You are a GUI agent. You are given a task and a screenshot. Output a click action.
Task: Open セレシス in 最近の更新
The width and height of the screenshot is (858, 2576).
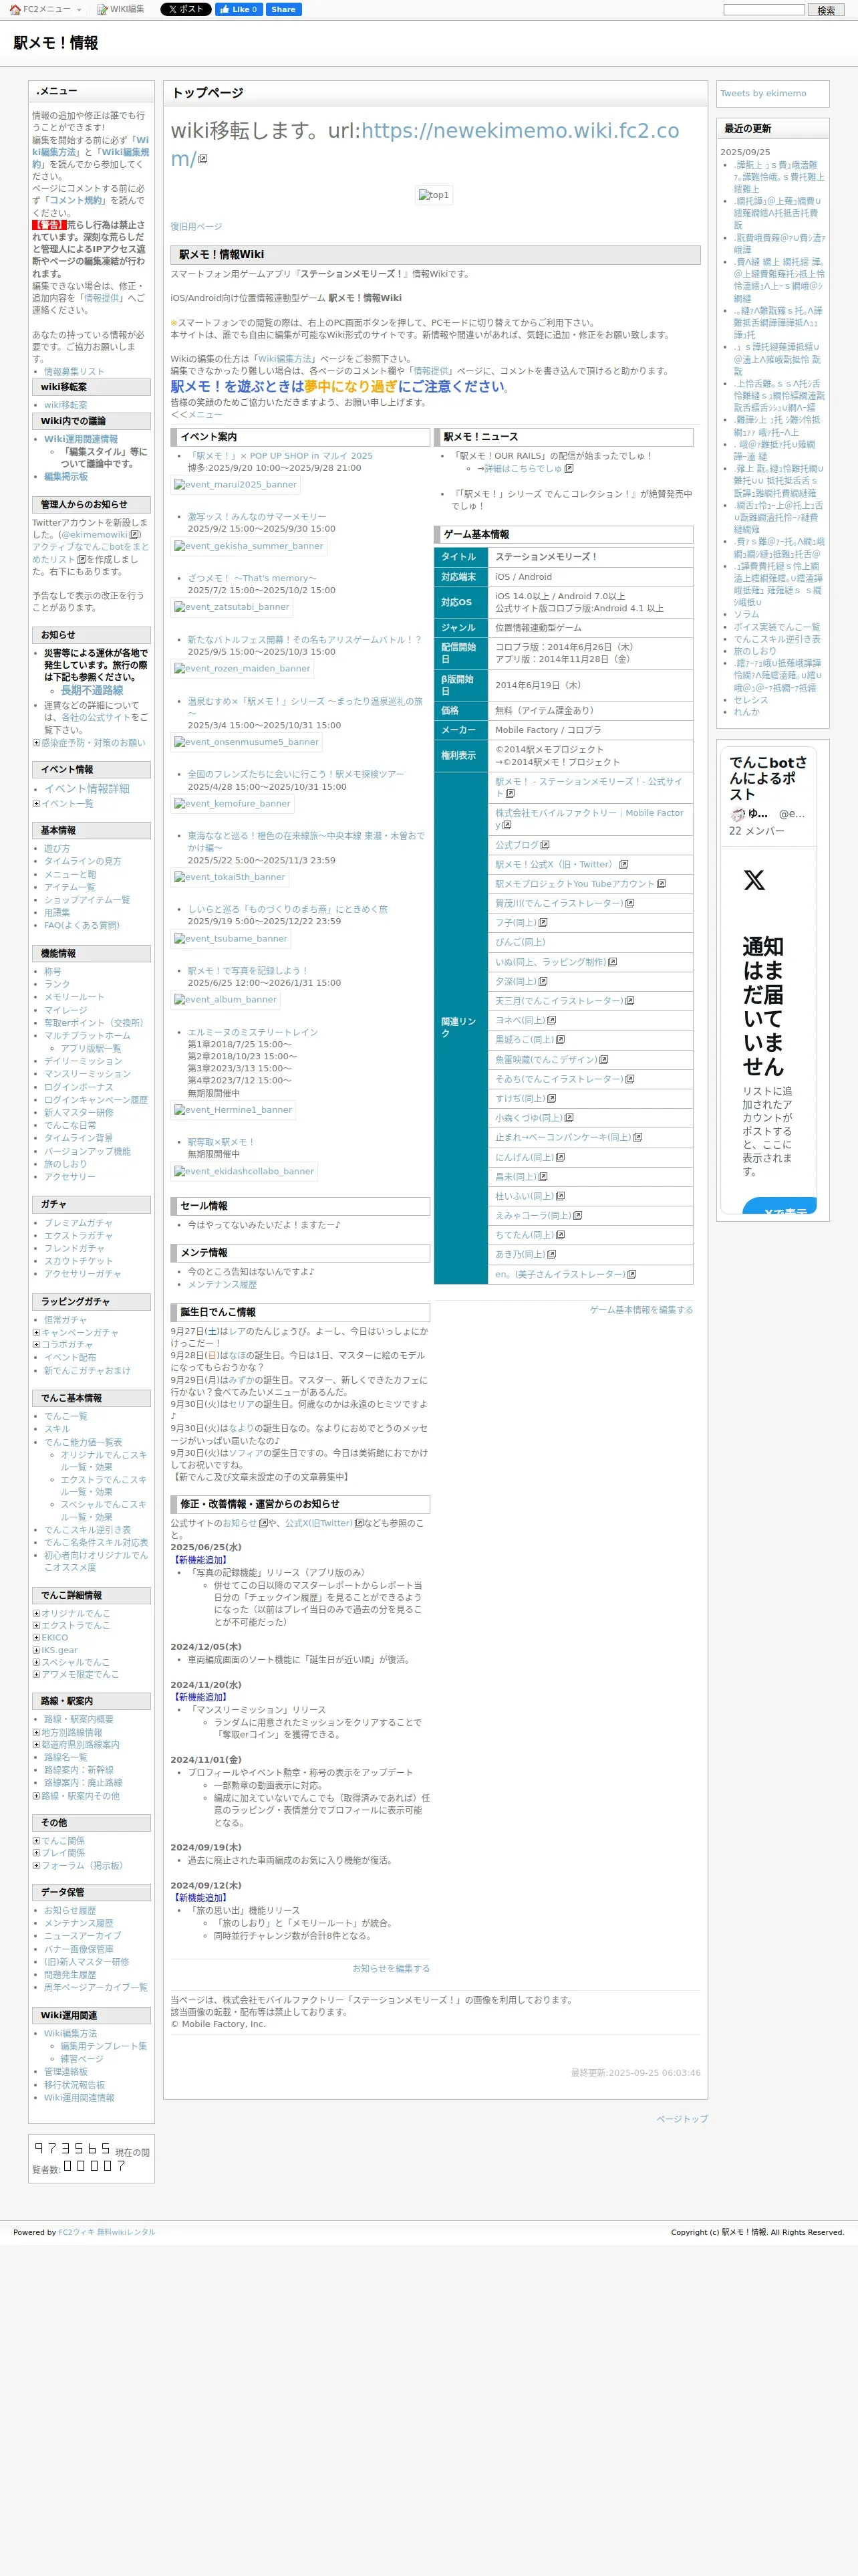point(750,700)
